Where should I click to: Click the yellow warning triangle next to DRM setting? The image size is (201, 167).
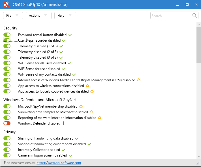(x=139, y=80)
